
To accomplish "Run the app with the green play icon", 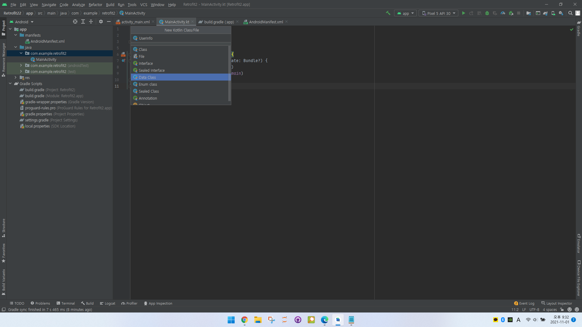I will pyautogui.click(x=463, y=13).
